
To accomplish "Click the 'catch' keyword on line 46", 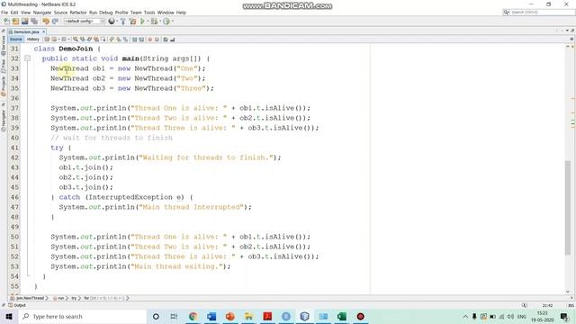I will [69, 197].
